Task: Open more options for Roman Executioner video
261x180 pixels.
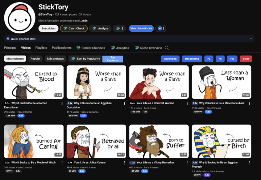Action: (62, 103)
